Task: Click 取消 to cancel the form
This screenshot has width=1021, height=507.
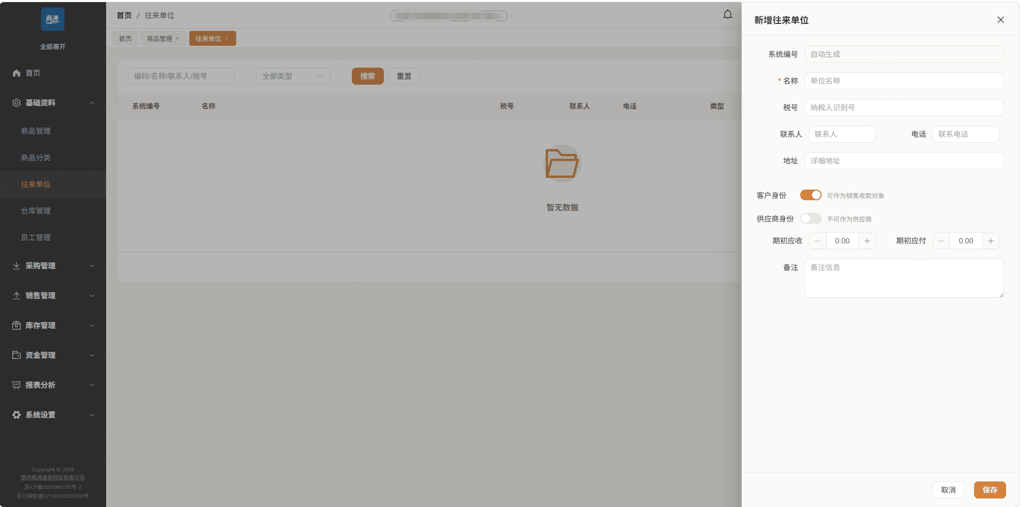Action: 948,490
